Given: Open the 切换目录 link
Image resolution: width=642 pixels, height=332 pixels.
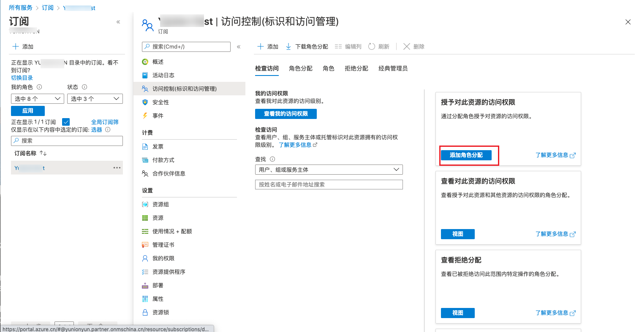Looking at the screenshot, I should pyautogui.click(x=22, y=78).
